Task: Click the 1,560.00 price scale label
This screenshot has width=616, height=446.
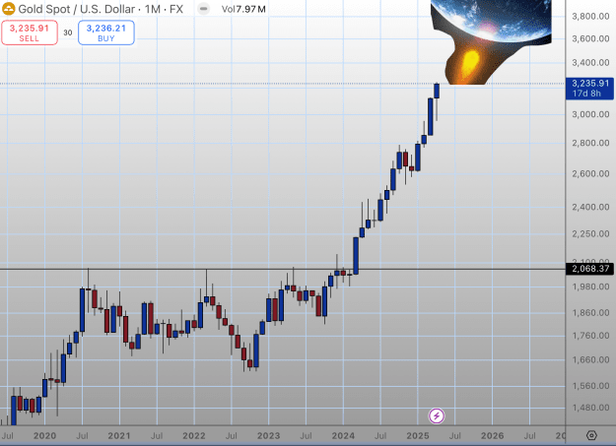Action: click(x=590, y=386)
